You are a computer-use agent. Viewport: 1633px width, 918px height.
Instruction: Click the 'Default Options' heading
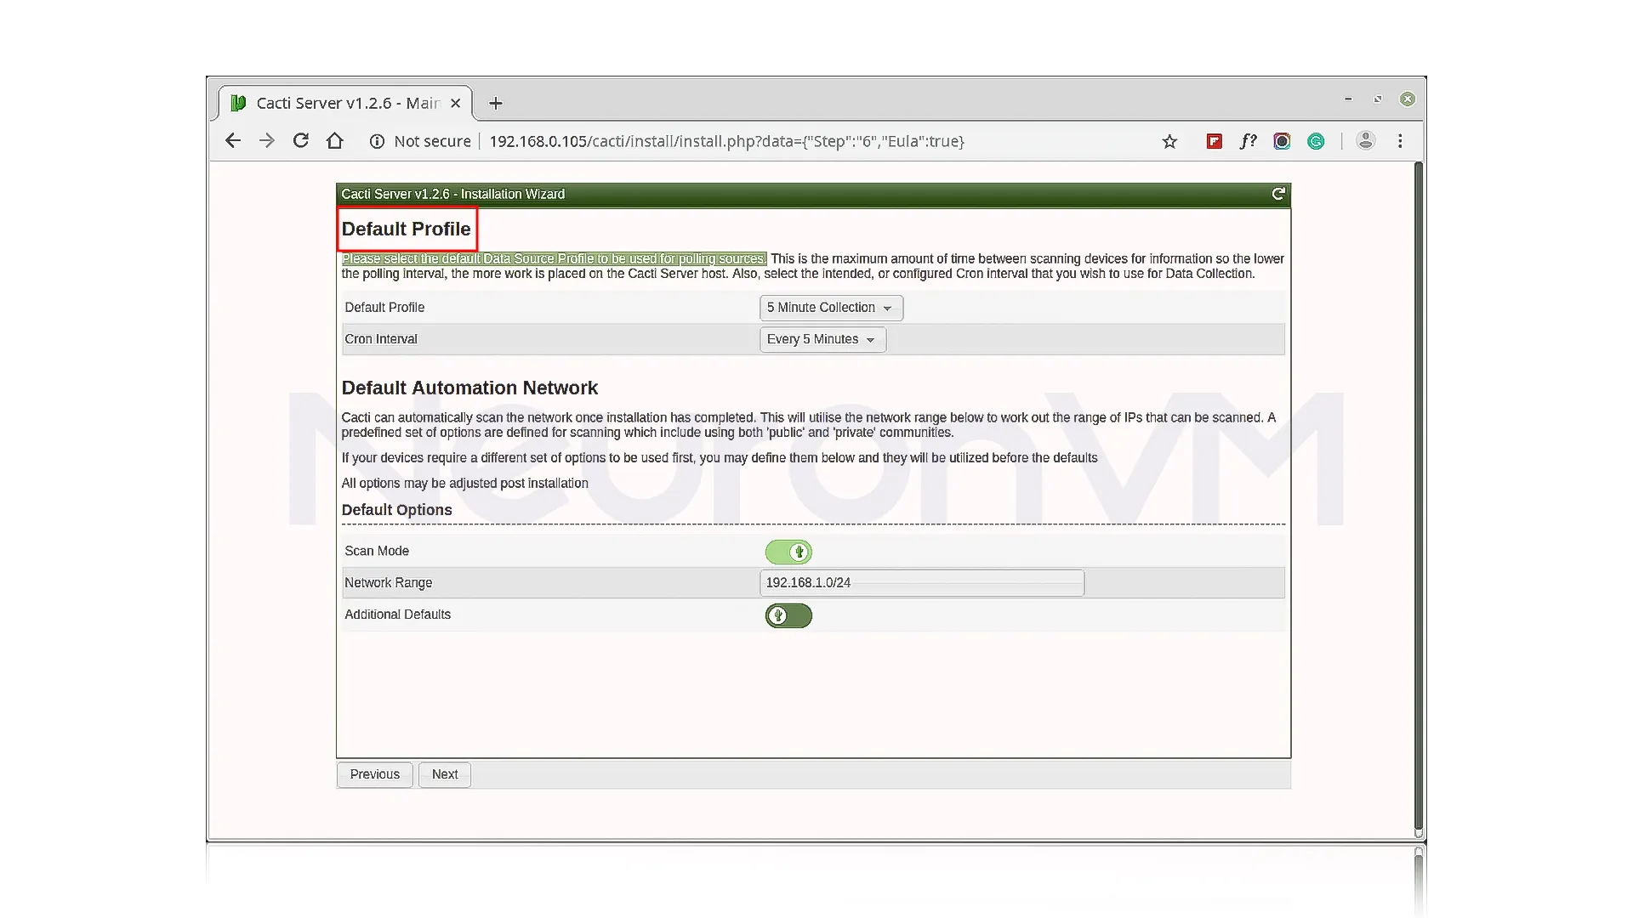pos(396,510)
